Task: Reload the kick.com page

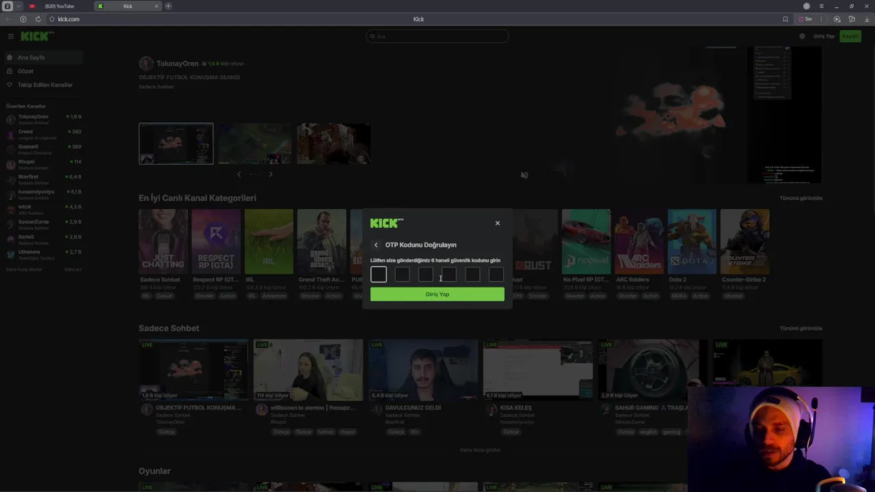Action: (38, 19)
